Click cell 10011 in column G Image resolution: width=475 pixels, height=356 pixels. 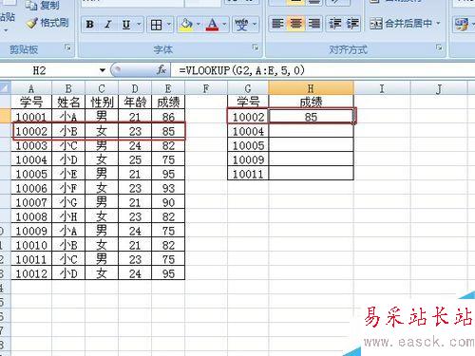(x=248, y=174)
